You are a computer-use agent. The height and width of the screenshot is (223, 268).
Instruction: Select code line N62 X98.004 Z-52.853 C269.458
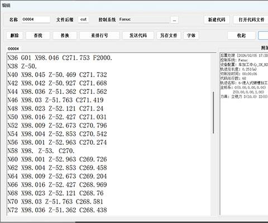coord(57,168)
